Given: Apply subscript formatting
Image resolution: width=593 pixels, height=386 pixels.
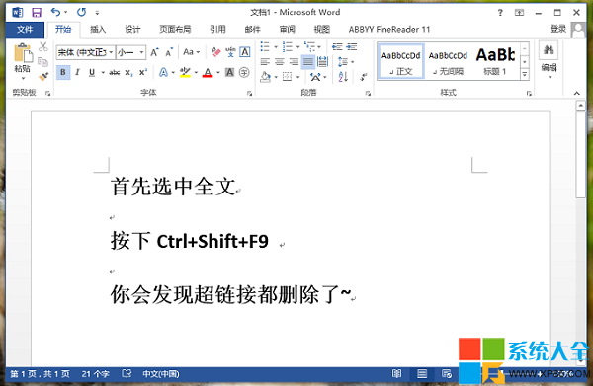Looking at the screenshot, I should 128,72.
